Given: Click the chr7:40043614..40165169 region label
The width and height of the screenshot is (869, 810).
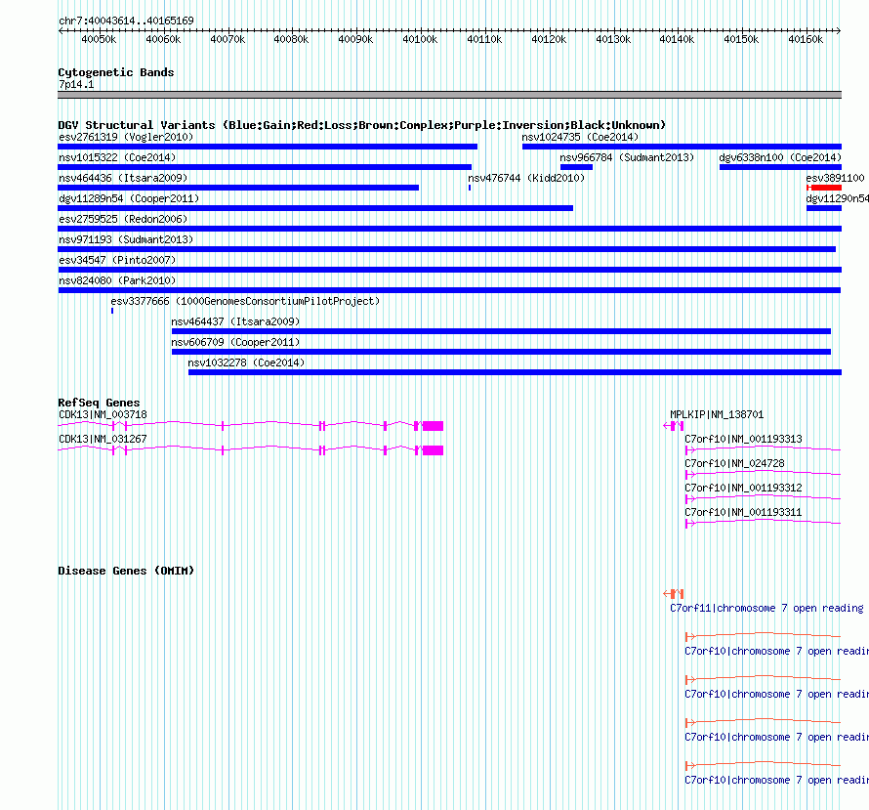Looking at the screenshot, I should pyautogui.click(x=126, y=21).
